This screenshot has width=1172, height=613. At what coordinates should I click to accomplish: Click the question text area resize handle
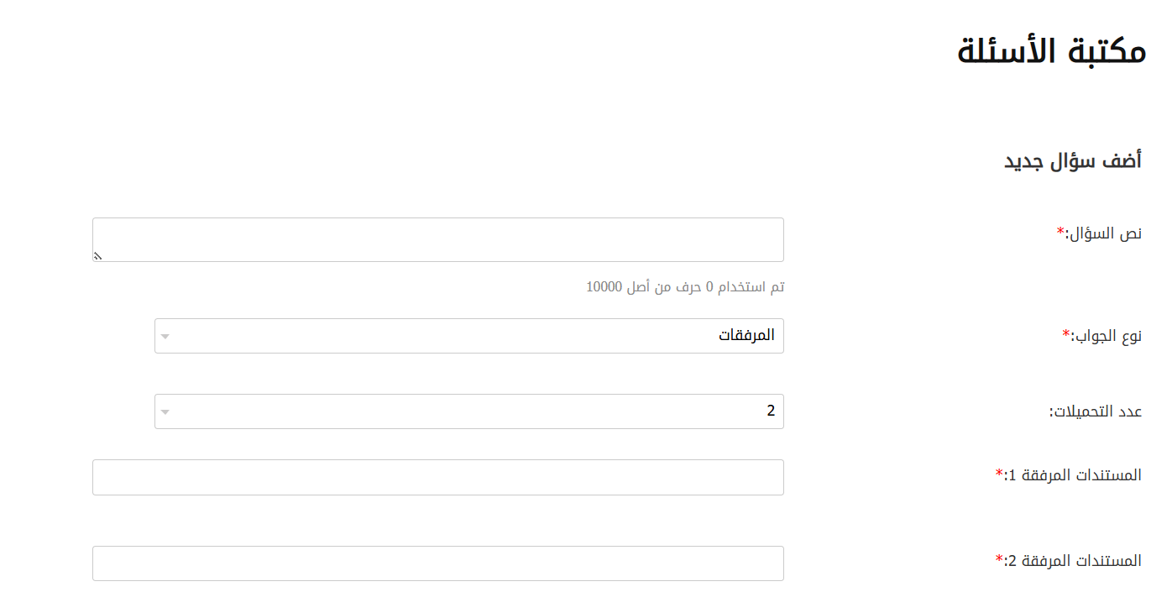(97, 256)
